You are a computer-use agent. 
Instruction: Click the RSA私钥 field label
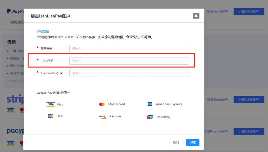coord(47,61)
